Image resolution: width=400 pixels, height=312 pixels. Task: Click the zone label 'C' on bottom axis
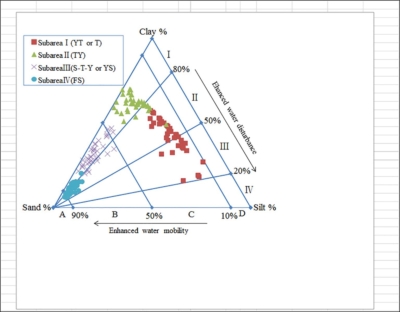click(x=191, y=214)
